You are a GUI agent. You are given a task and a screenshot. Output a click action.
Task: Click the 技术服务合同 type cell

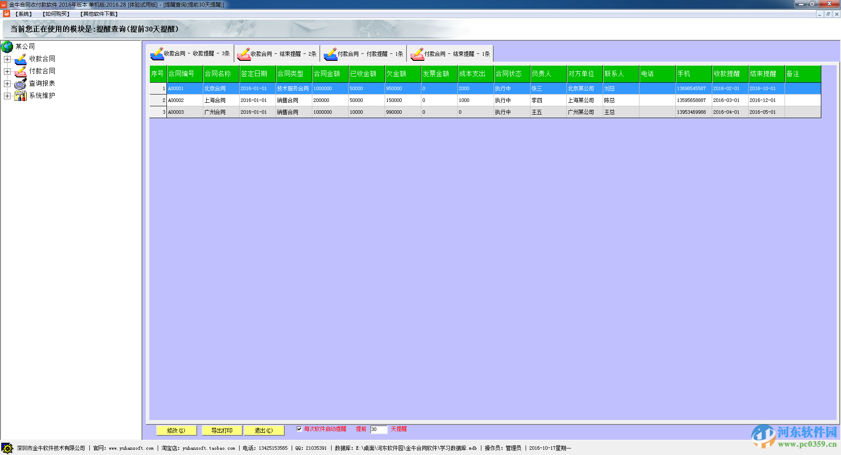[294, 88]
